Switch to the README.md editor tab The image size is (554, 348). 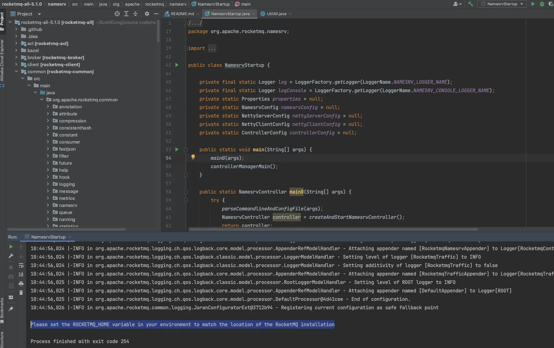pos(182,14)
